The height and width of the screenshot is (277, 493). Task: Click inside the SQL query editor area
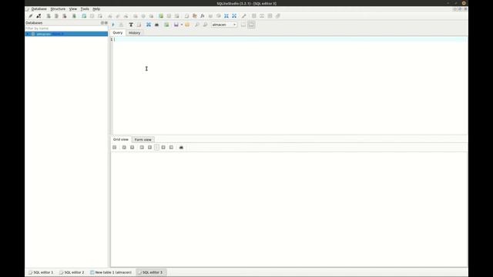[x=290, y=86]
